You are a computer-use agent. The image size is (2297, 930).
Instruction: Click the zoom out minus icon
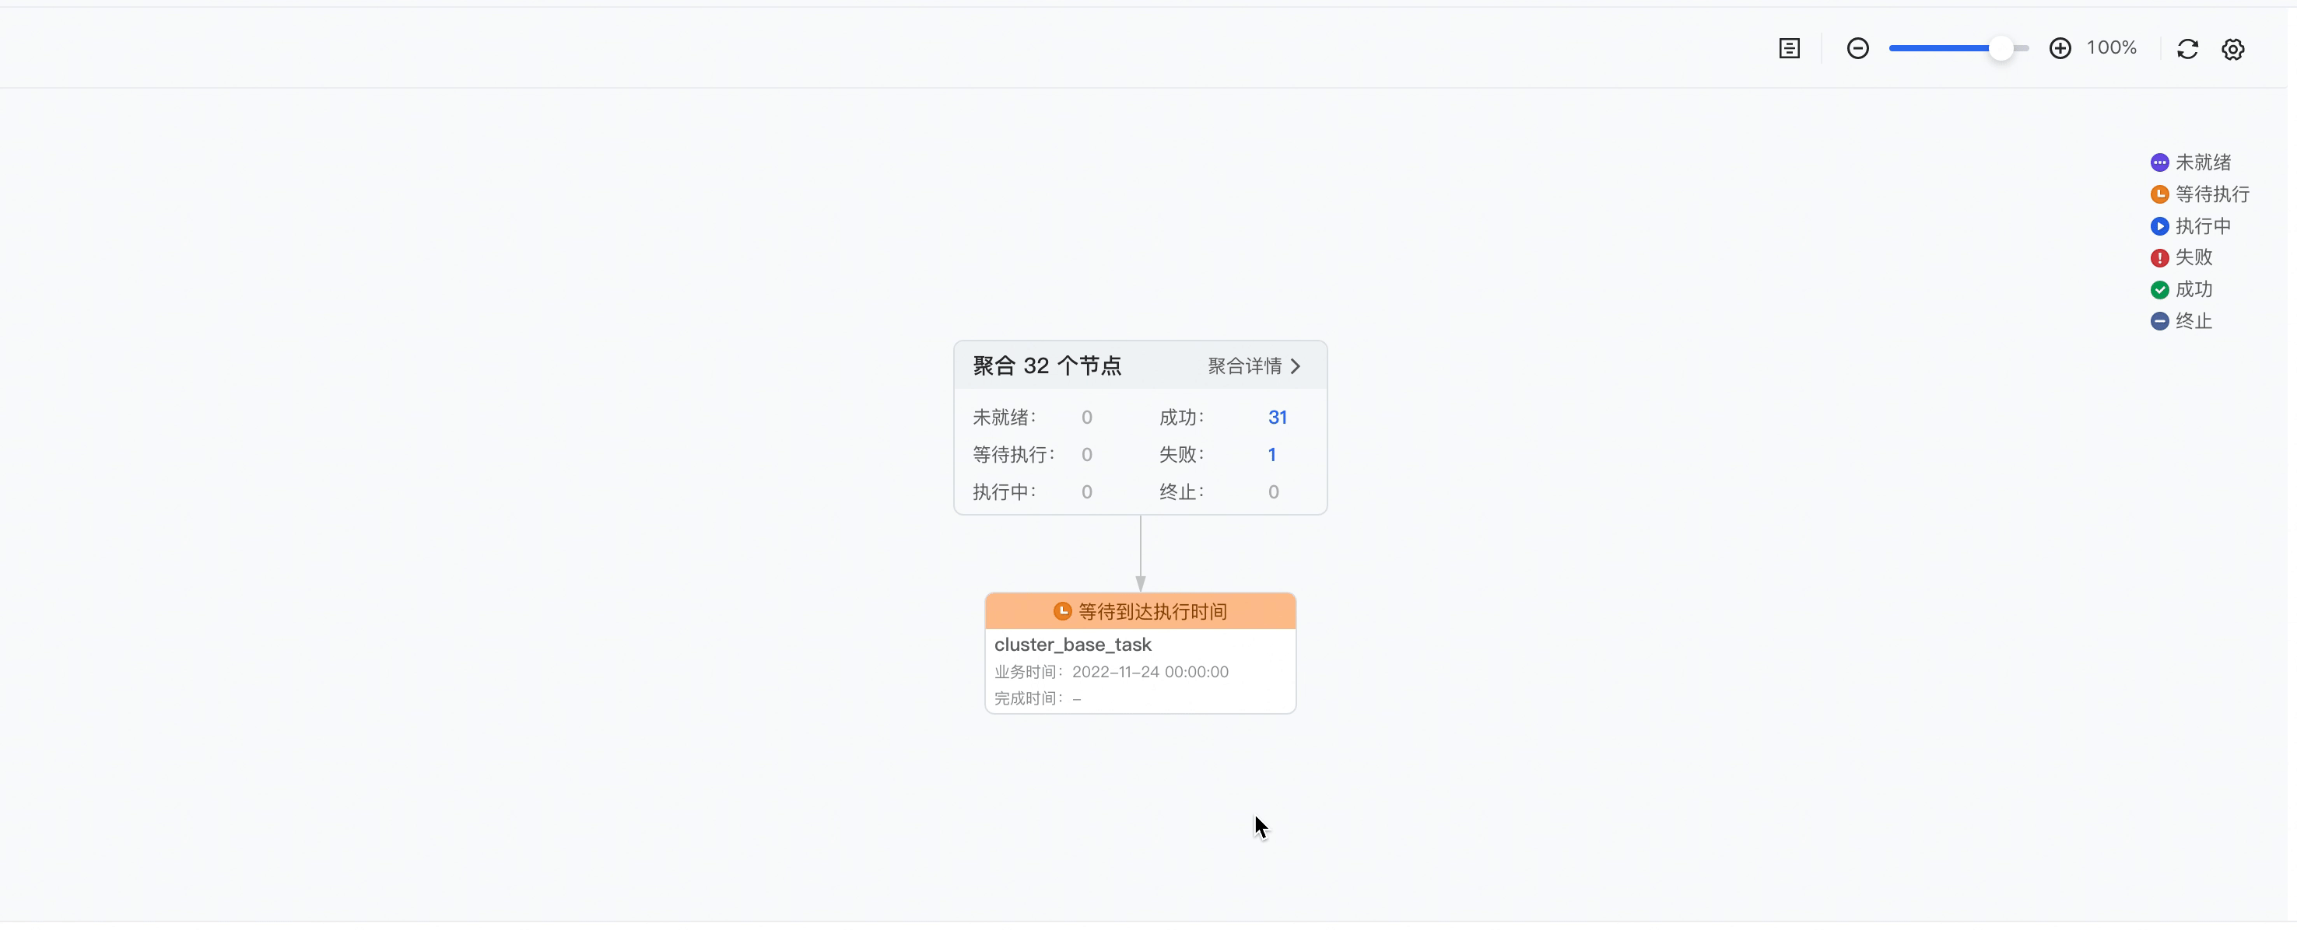tap(1857, 48)
